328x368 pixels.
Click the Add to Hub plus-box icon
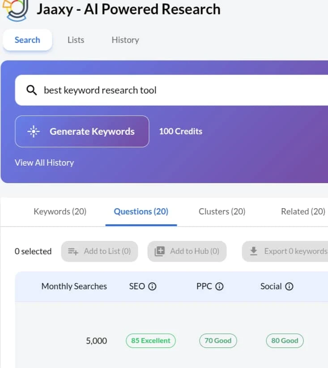(160, 251)
